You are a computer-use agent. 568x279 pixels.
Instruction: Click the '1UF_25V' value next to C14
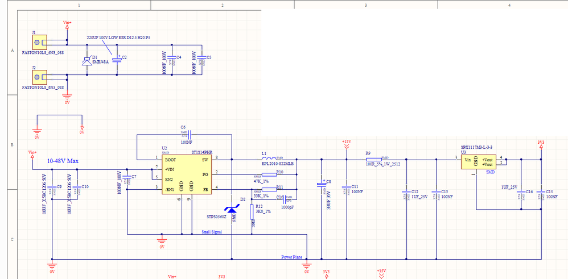509,187
